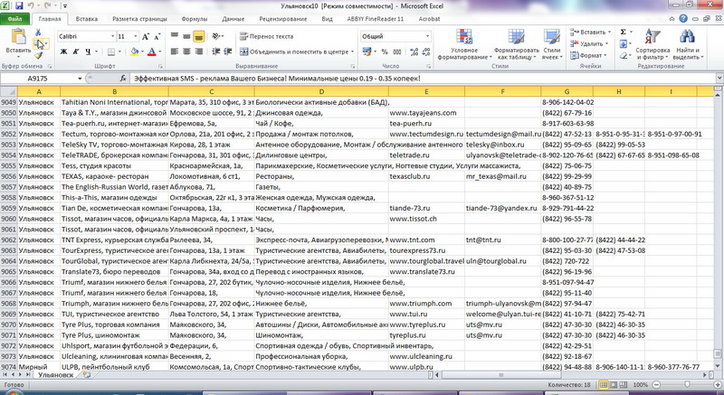The height and width of the screenshot is (395, 724).
Task: Click the zoom slider handle
Action: 687,384
